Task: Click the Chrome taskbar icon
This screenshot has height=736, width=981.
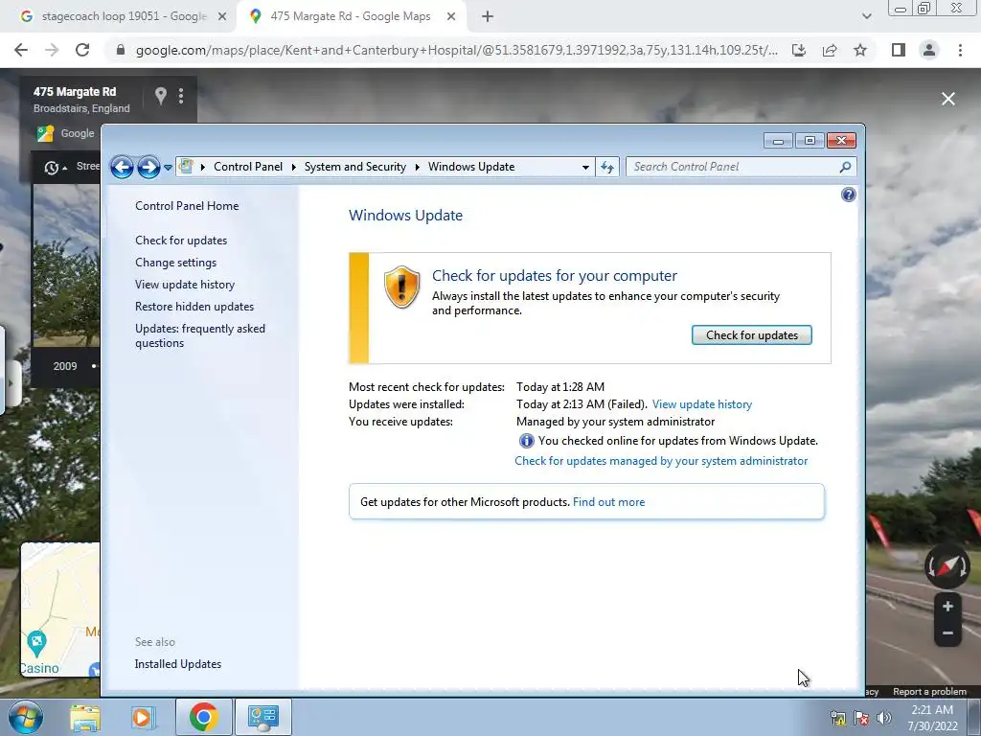Action: pos(203,717)
